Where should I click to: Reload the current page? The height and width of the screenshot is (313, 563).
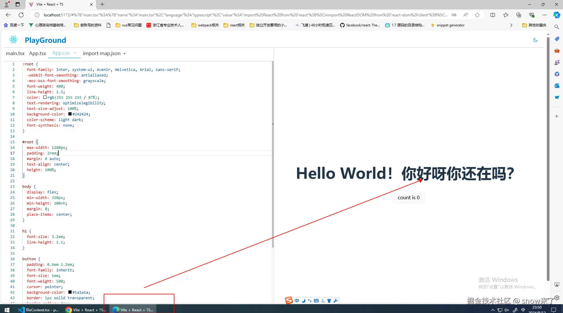tap(21, 15)
